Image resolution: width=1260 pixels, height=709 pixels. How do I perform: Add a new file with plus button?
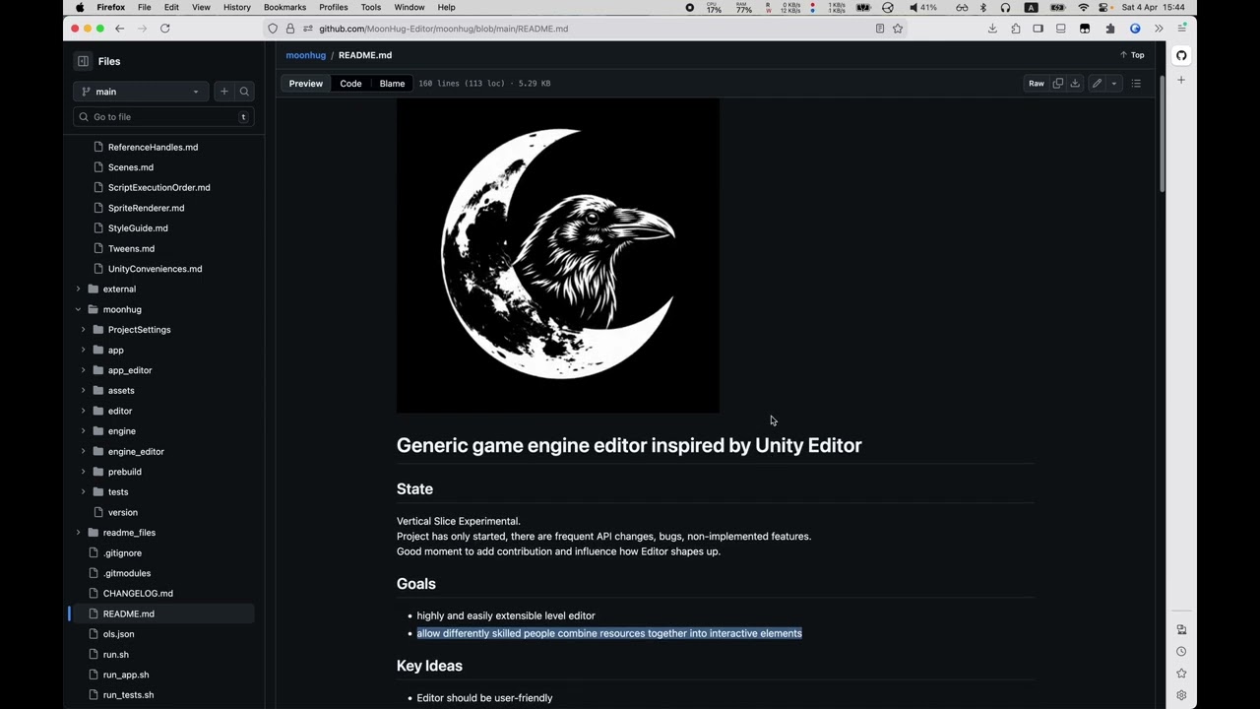224,92
